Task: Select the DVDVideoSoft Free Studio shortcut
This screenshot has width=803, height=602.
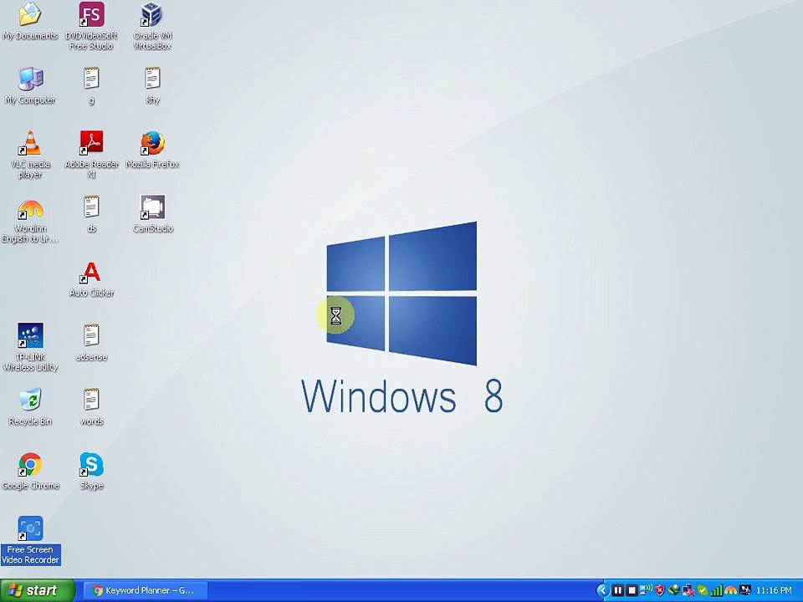Action: coord(91,26)
